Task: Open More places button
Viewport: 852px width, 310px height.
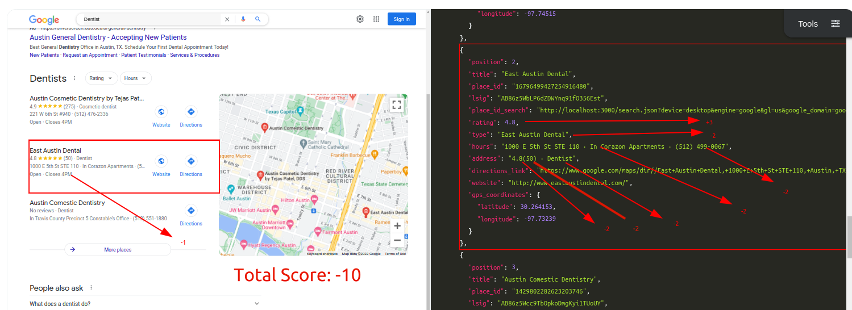Action: (118, 250)
